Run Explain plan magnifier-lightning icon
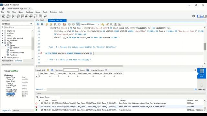 (x=55, y=24)
